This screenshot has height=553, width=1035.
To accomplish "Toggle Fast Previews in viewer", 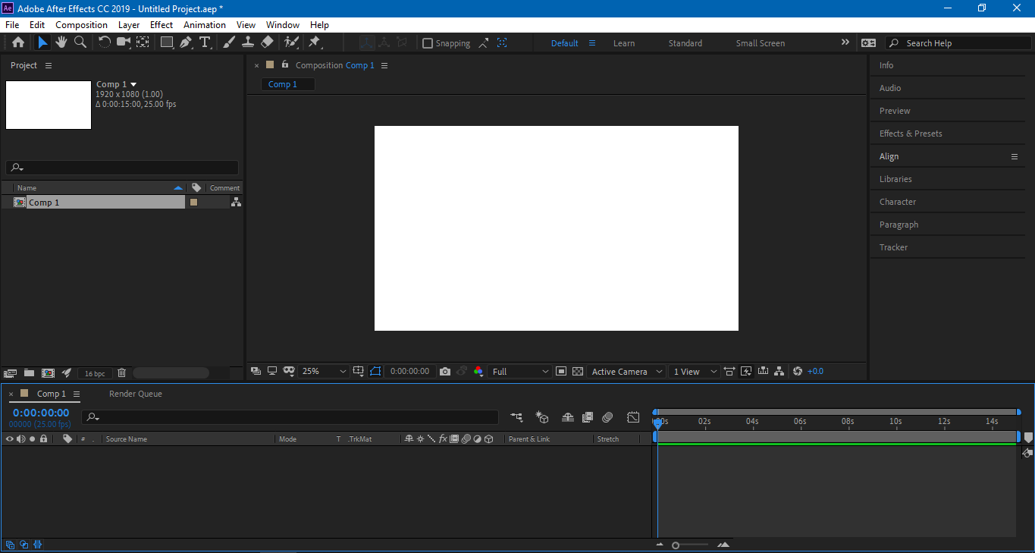I will click(x=746, y=372).
